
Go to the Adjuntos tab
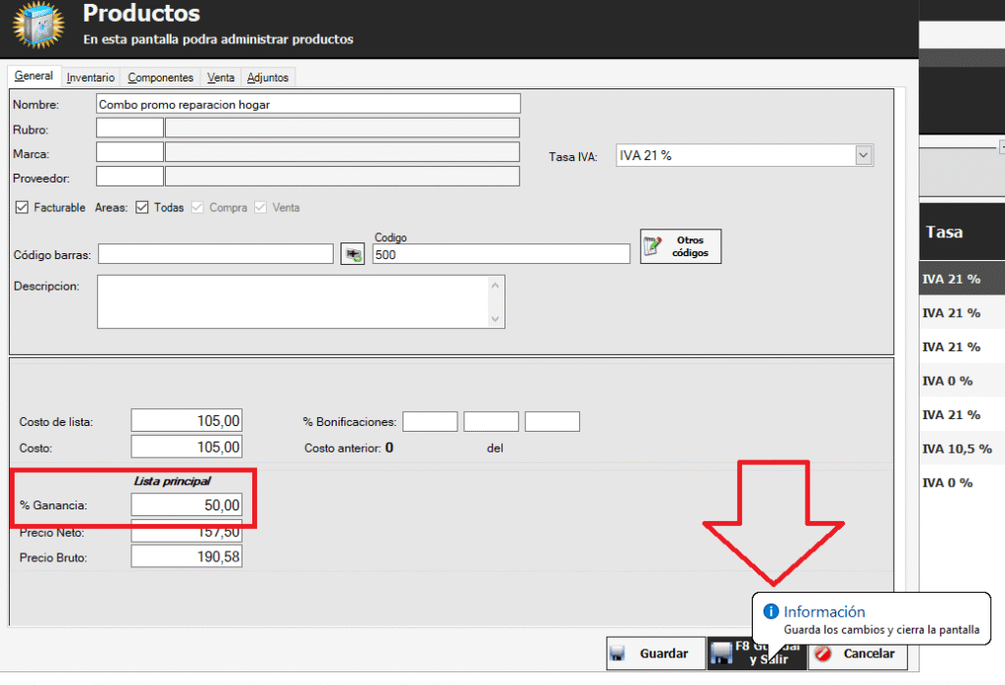(267, 78)
